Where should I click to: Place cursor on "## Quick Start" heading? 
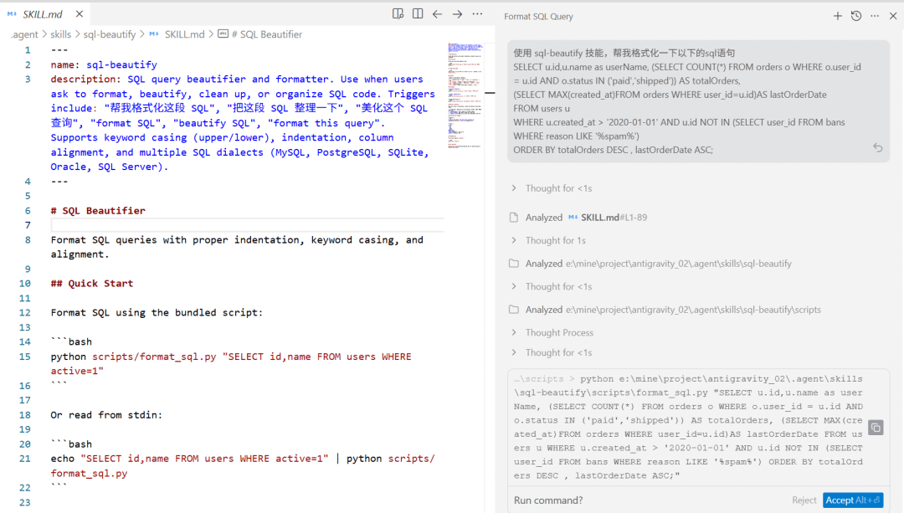click(92, 284)
